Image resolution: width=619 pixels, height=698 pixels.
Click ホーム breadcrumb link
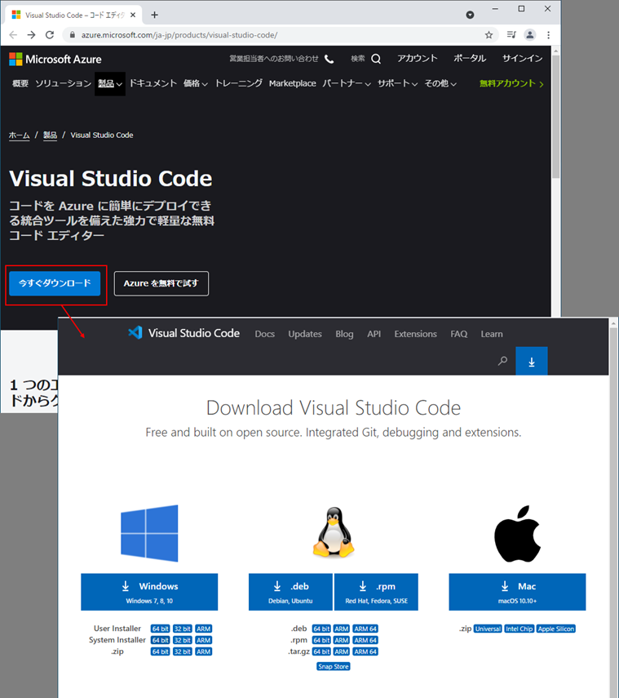19,136
